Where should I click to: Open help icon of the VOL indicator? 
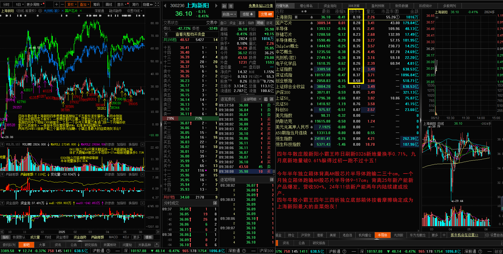pos(2,144)
